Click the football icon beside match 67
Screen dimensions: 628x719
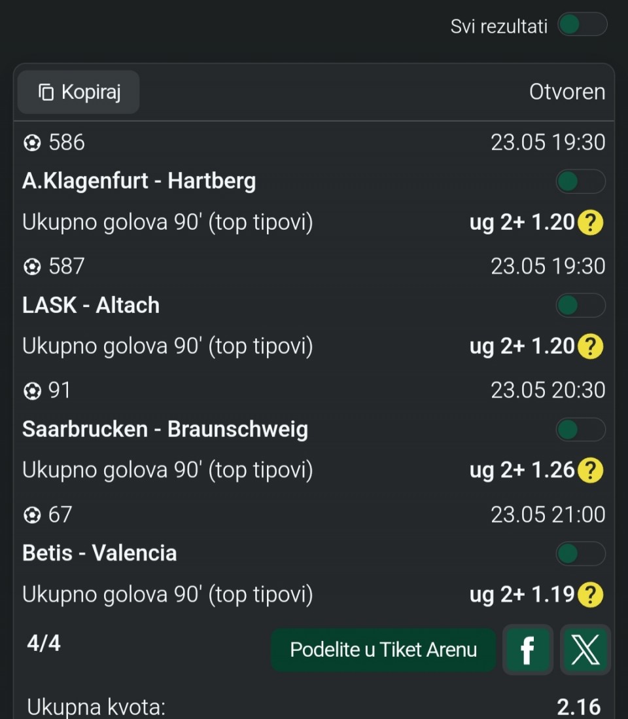point(32,515)
